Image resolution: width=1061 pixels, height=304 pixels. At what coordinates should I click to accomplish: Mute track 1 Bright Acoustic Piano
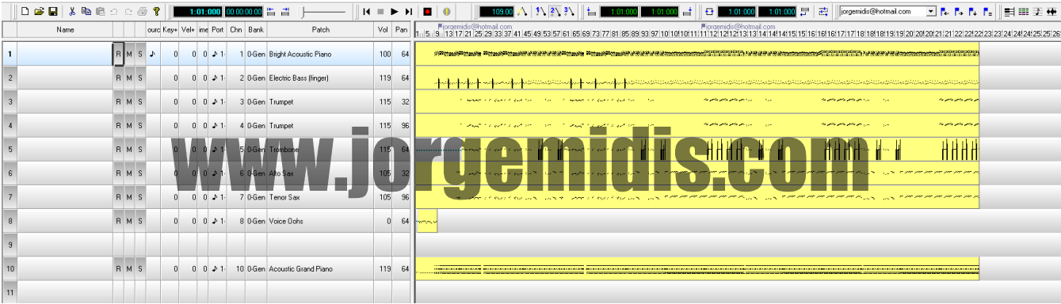point(129,54)
